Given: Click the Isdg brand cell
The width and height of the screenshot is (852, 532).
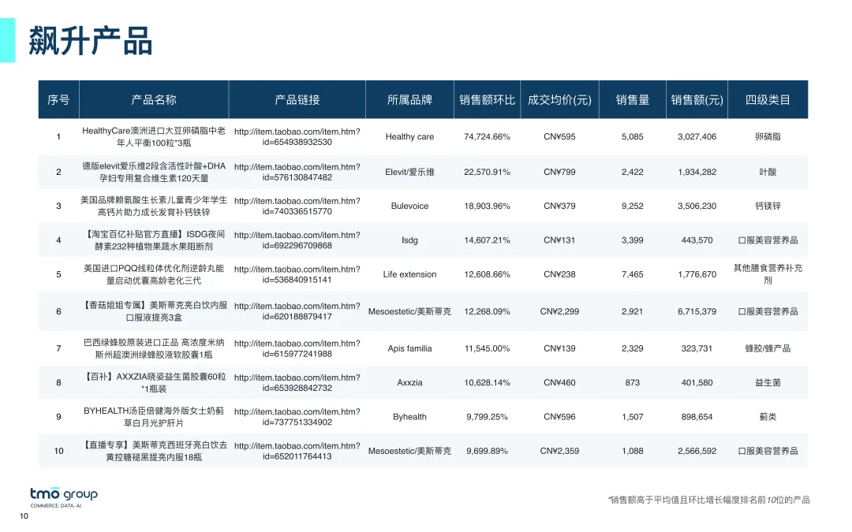Looking at the screenshot, I should 409,240.
